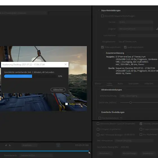Click the Geschätzte verbleibende Zeit text
The height and width of the screenshot is (158, 158).
[x=29, y=72]
